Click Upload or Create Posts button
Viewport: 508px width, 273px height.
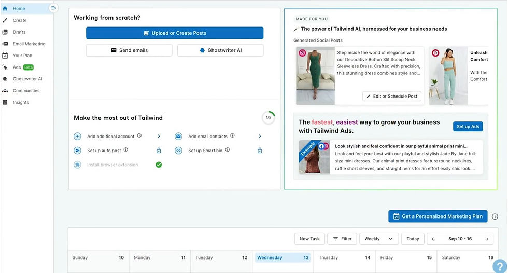(x=175, y=33)
